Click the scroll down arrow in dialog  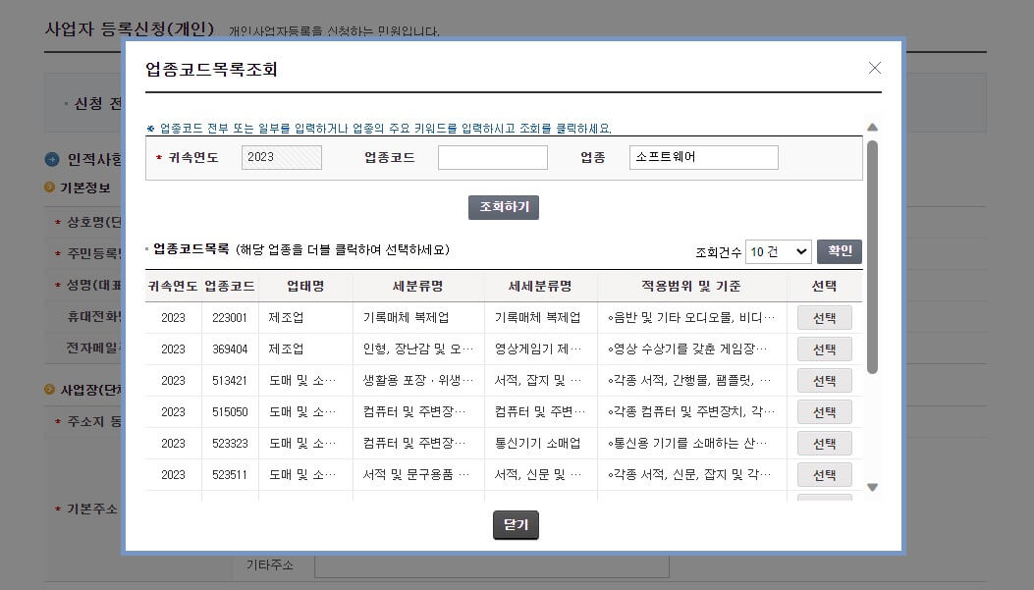coord(872,487)
